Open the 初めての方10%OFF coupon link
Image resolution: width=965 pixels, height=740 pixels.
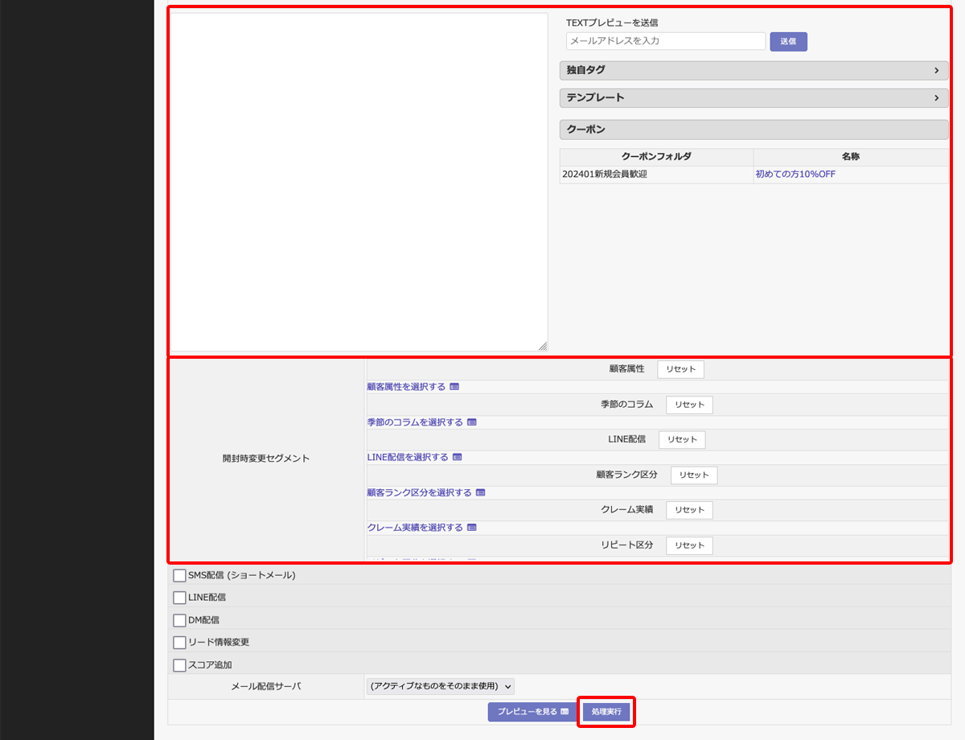795,175
